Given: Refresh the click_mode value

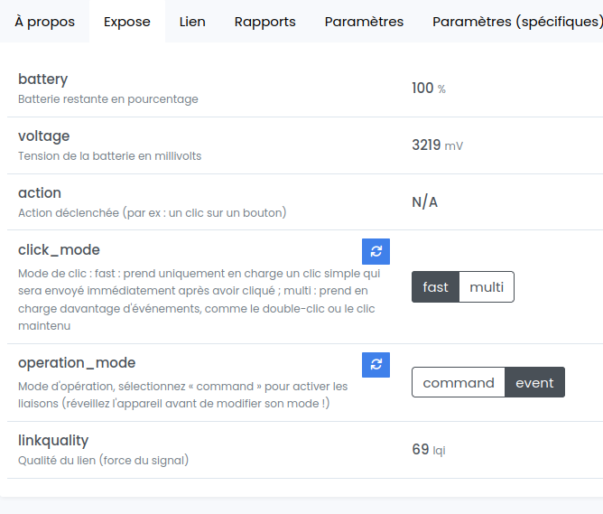Looking at the screenshot, I should tap(376, 251).
